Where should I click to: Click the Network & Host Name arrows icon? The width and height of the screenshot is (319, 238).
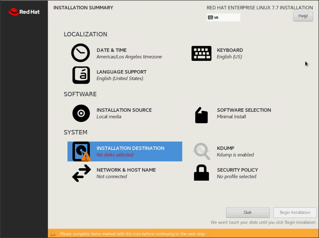[82, 173]
